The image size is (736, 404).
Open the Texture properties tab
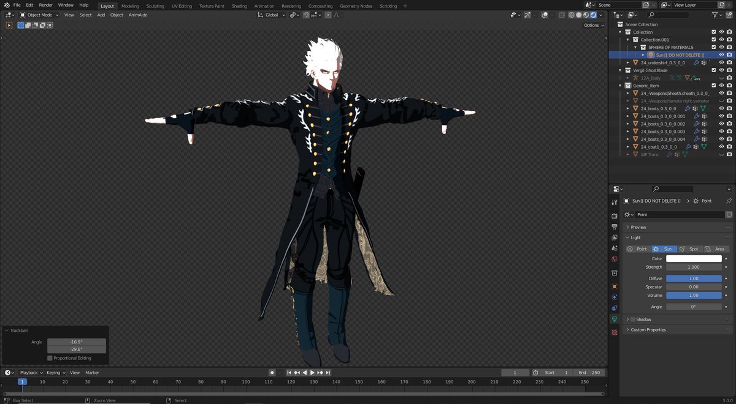pos(614,332)
